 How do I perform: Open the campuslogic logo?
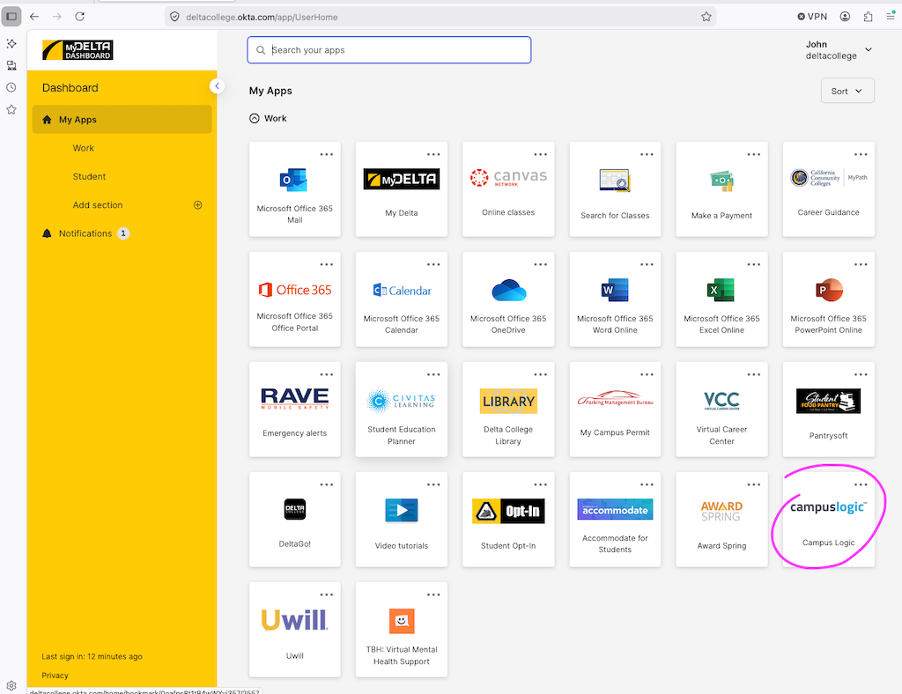(828, 507)
